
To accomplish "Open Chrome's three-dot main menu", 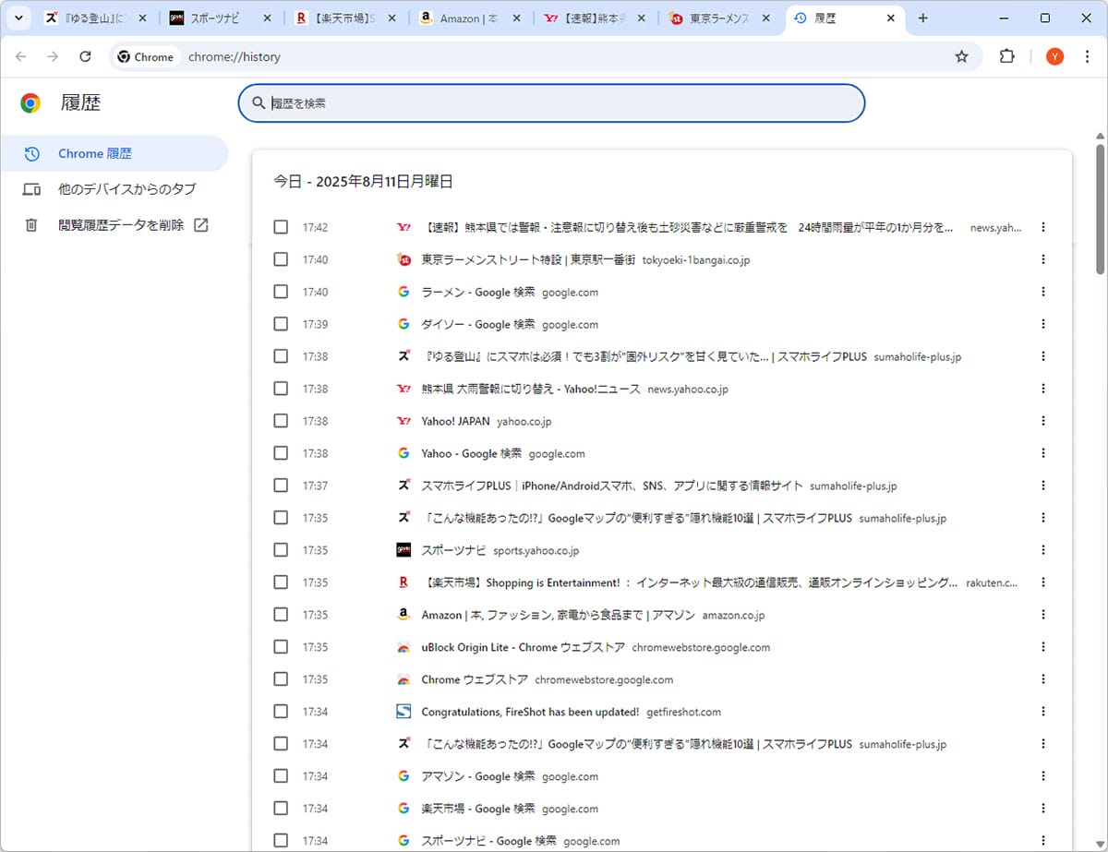I will click(1088, 56).
